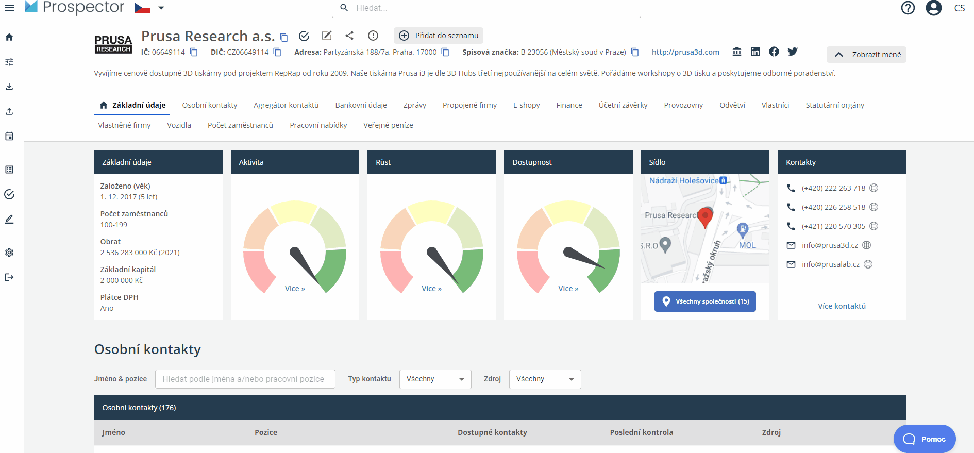Click Více link under Aktivita gauge

pyautogui.click(x=295, y=289)
